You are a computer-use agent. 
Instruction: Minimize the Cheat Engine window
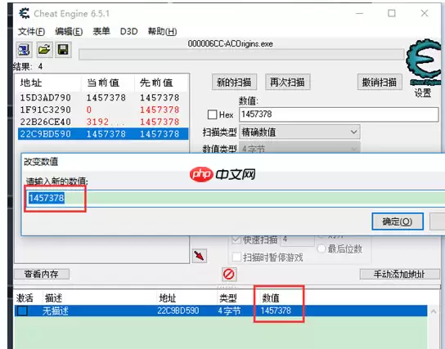click(x=360, y=13)
